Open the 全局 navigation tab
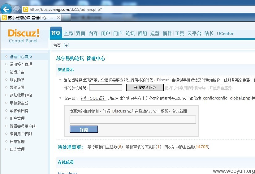The height and width of the screenshot is (174, 255). pyautogui.click(x=68, y=33)
